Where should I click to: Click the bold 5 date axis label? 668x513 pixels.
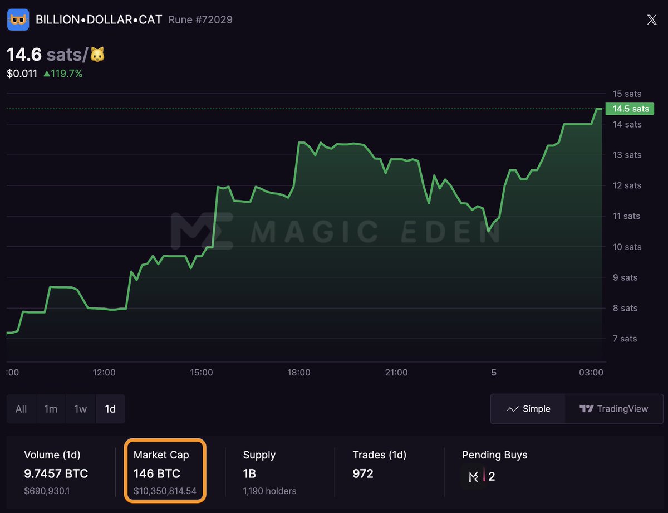(494, 372)
